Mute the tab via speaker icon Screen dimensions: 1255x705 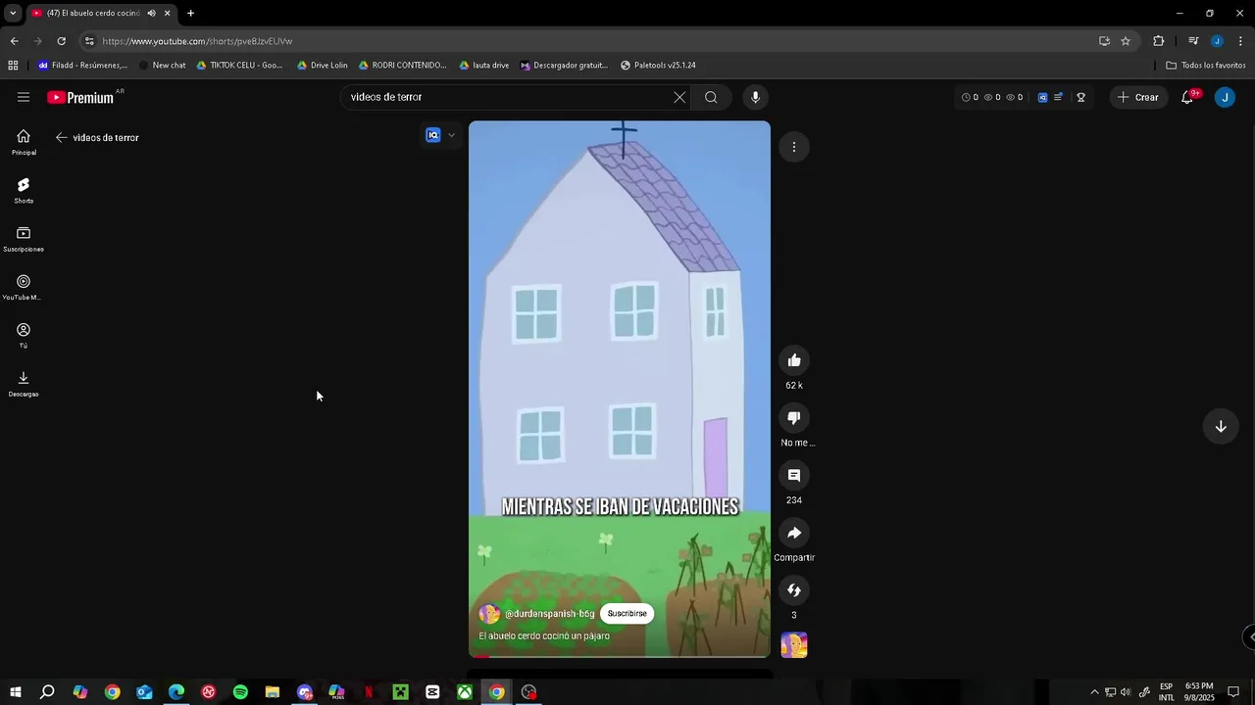[x=151, y=13]
